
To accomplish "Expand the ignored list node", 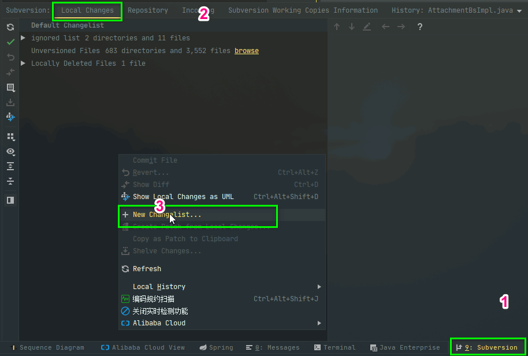I will click(x=23, y=38).
